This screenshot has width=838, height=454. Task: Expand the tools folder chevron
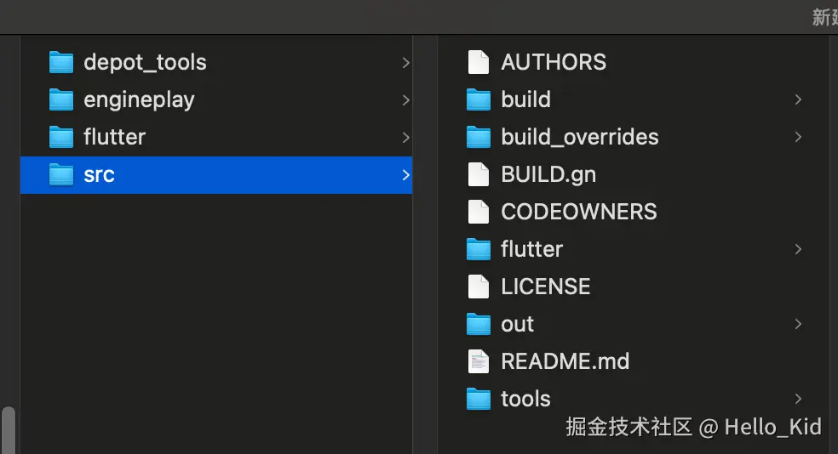(x=798, y=399)
